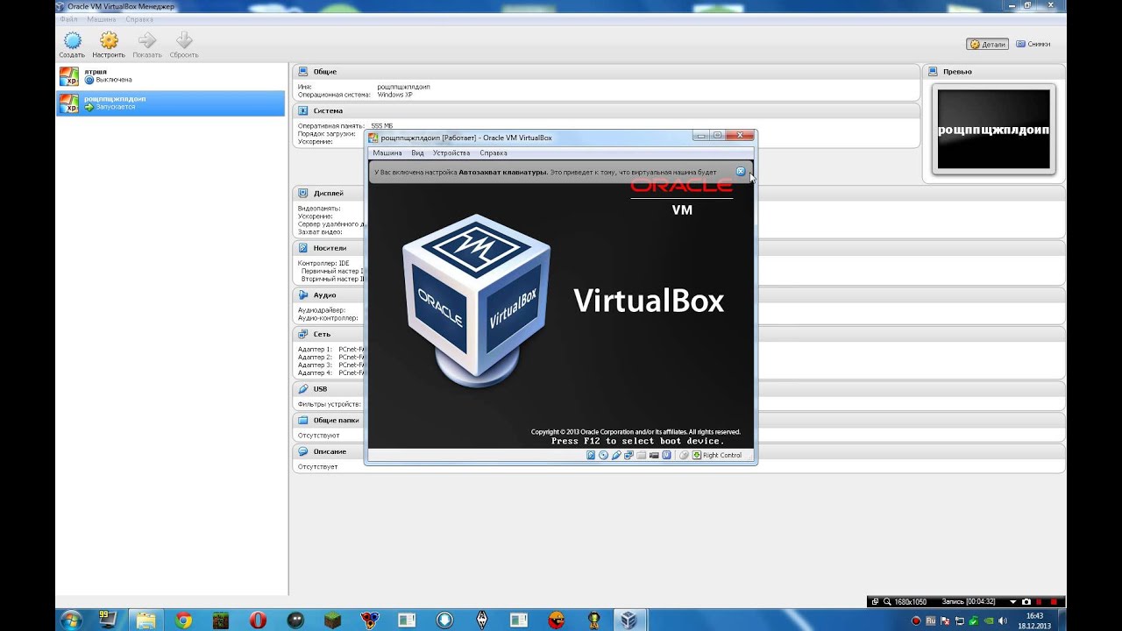Open recorder dropdown arrow
This screenshot has width=1122, height=631.
click(1013, 602)
